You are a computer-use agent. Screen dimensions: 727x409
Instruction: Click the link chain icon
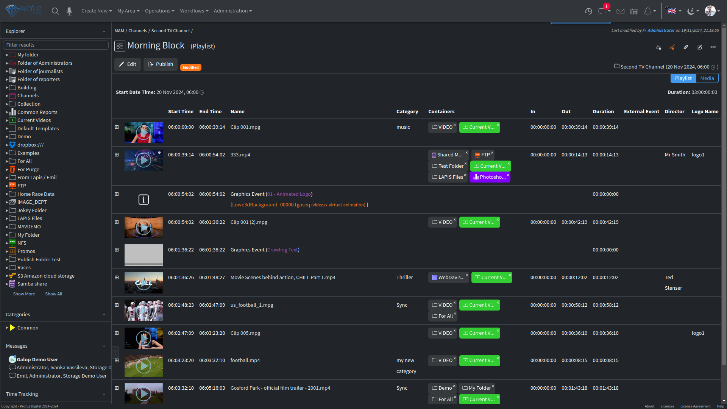pos(686,47)
